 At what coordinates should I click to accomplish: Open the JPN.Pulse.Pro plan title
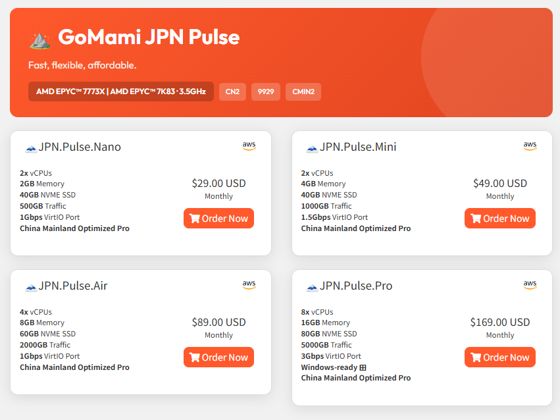[356, 286]
